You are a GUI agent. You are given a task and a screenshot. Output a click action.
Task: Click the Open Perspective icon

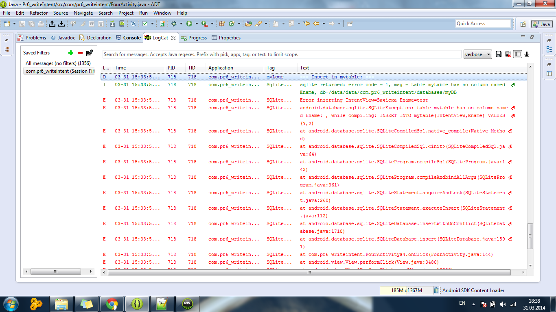tap(523, 24)
